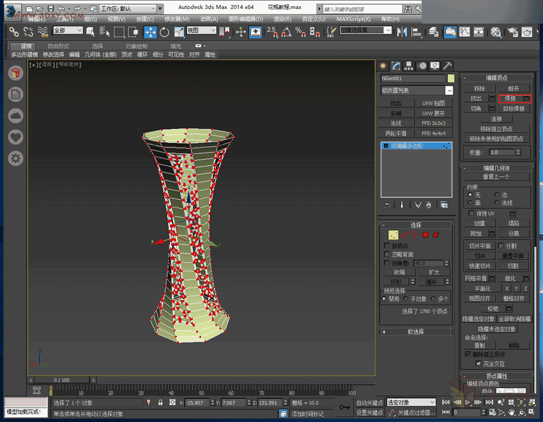Click the Mirror tool icon

403,32
